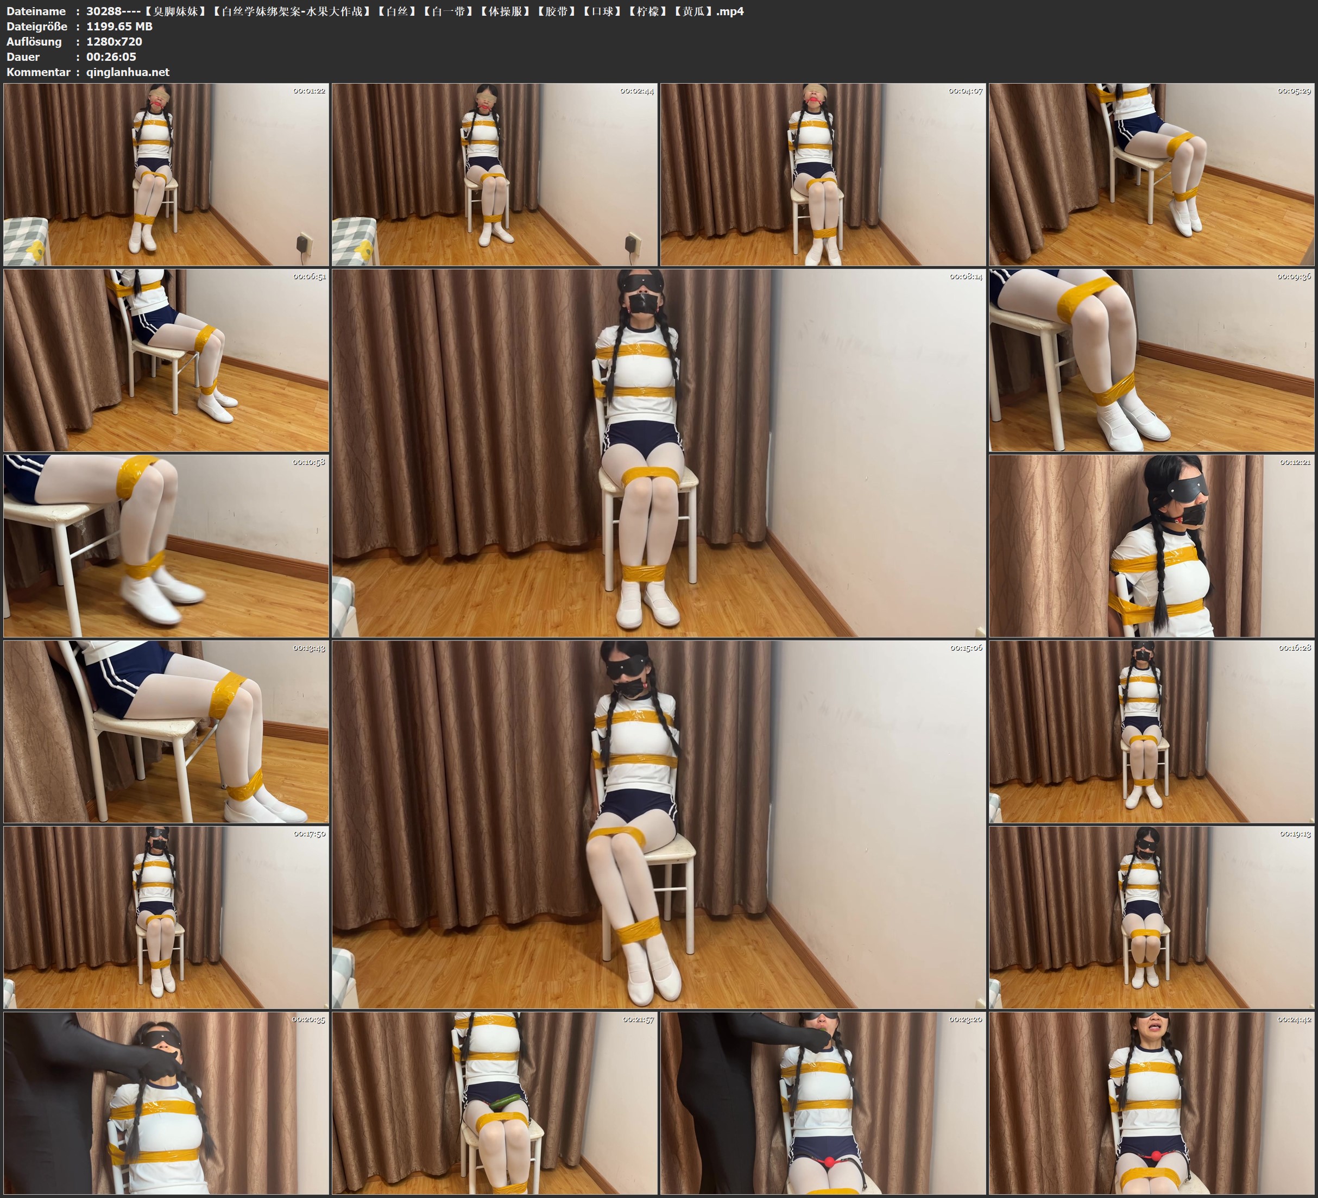Click the Dauer value 00:26:05
Screen dimensions: 1318x1198
click(x=111, y=57)
